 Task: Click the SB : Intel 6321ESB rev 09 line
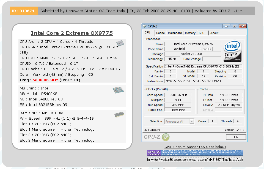tap(43, 105)
